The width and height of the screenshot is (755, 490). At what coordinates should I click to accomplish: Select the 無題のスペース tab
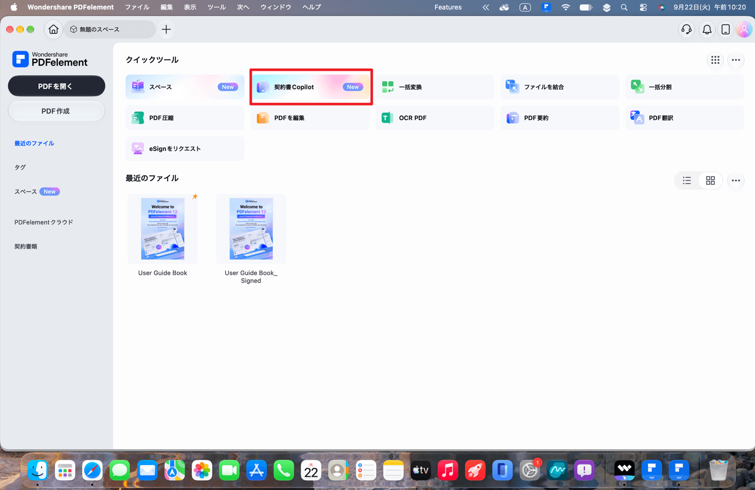[109, 29]
